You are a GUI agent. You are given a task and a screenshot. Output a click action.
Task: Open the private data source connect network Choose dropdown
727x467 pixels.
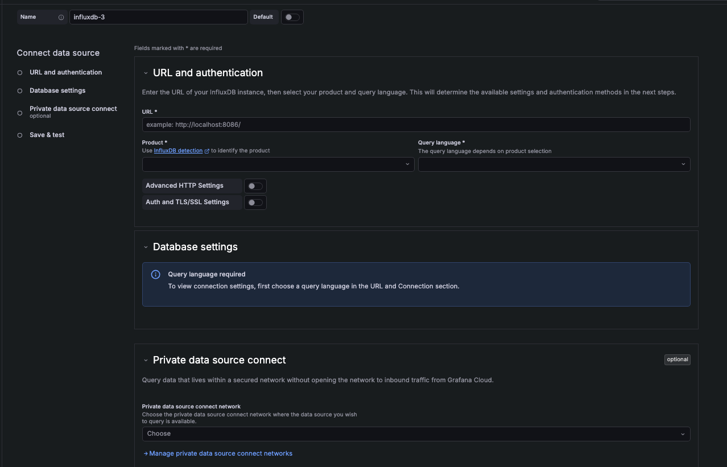point(416,433)
